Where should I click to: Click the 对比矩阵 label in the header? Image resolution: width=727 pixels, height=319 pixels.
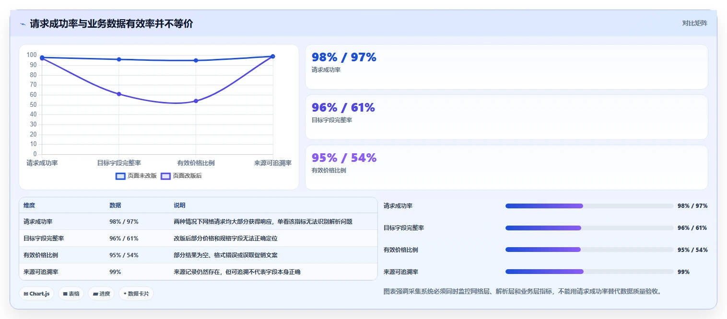pos(694,23)
